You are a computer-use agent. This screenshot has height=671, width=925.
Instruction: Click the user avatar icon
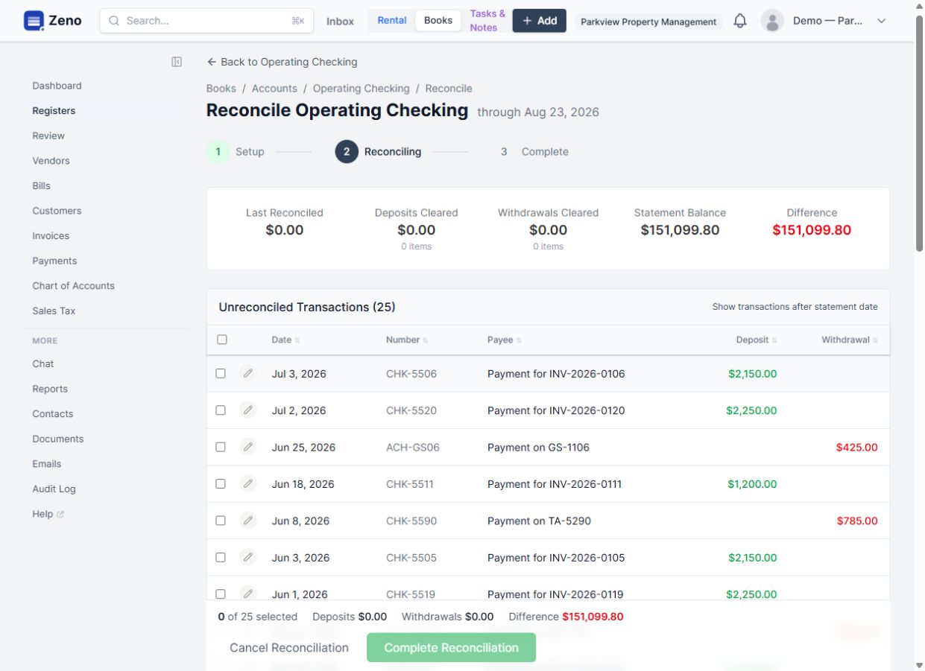(x=772, y=21)
